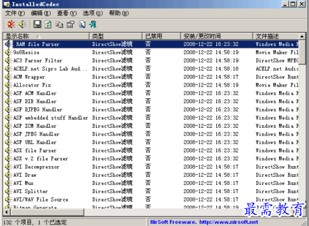309x226 pixels.
Task: Refresh the codec list
Action: pyautogui.click(x=48, y=25)
